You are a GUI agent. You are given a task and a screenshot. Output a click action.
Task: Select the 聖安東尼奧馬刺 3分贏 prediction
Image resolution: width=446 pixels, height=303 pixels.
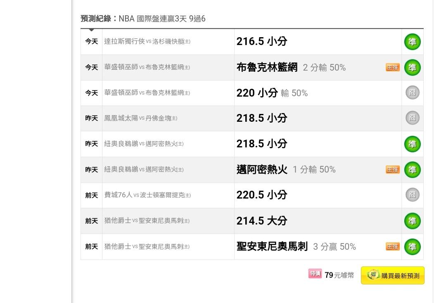click(296, 246)
